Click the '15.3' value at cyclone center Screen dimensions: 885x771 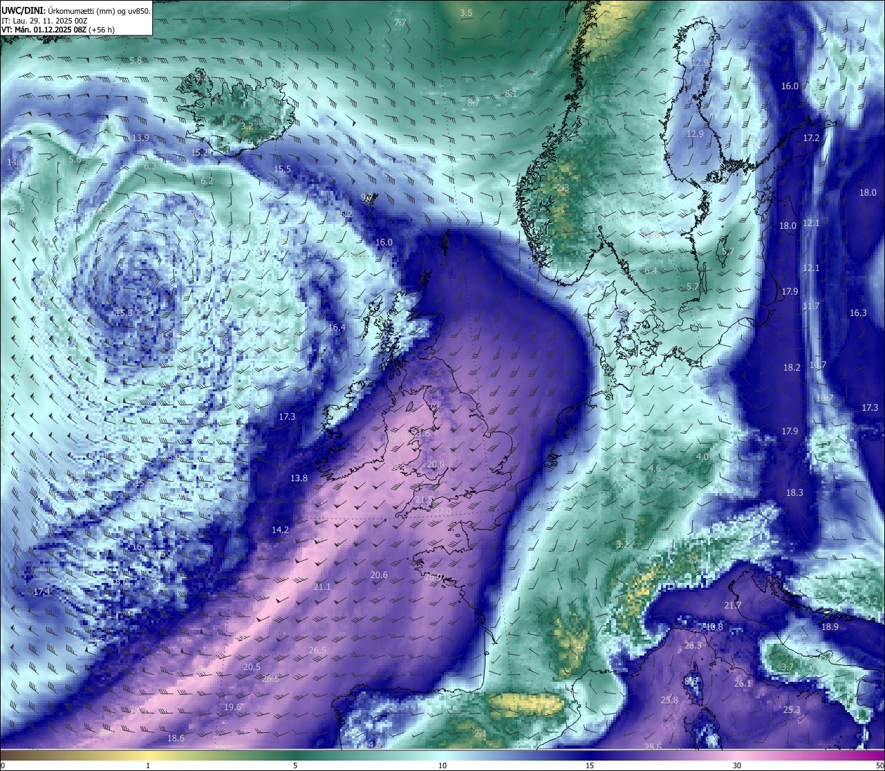124,313
